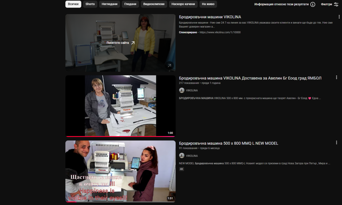This screenshot has height=205, width=342.
Task: Click the 91 показвания metadata text
Action: pyautogui.click(x=188, y=148)
